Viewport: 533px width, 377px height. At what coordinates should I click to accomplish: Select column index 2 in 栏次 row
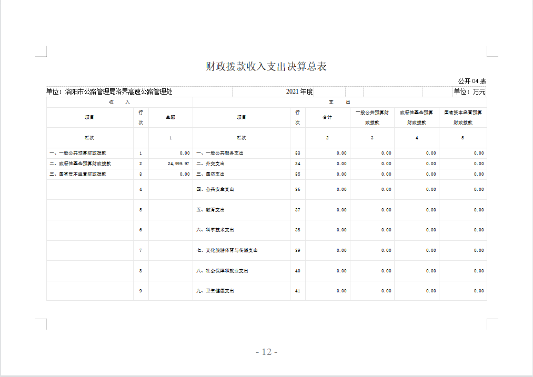coord(327,138)
